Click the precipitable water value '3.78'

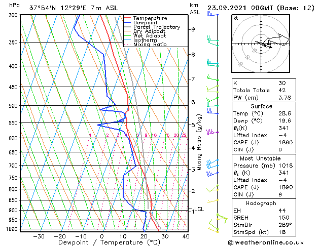[x=285, y=98]
